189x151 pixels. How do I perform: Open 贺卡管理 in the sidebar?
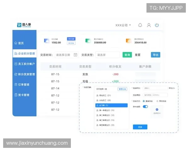25,95
